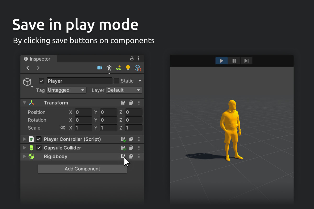Image resolution: width=314 pixels, height=209 pixels.
Task: Open the Inspector tab's kebab menu
Action: (139, 59)
